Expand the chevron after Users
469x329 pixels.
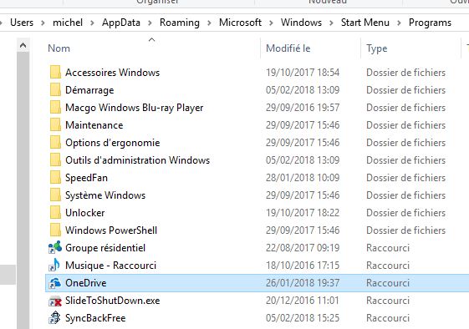43,23
